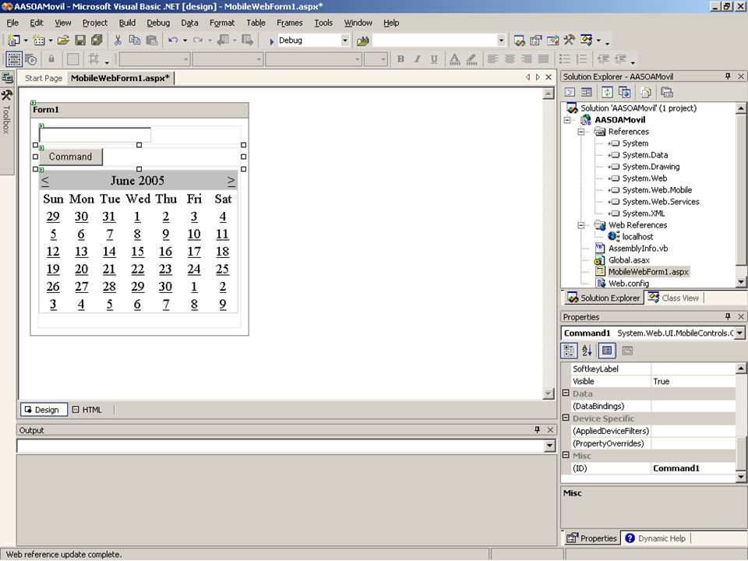
Task: Click the Add New Item toolbar icon
Action: (39, 41)
